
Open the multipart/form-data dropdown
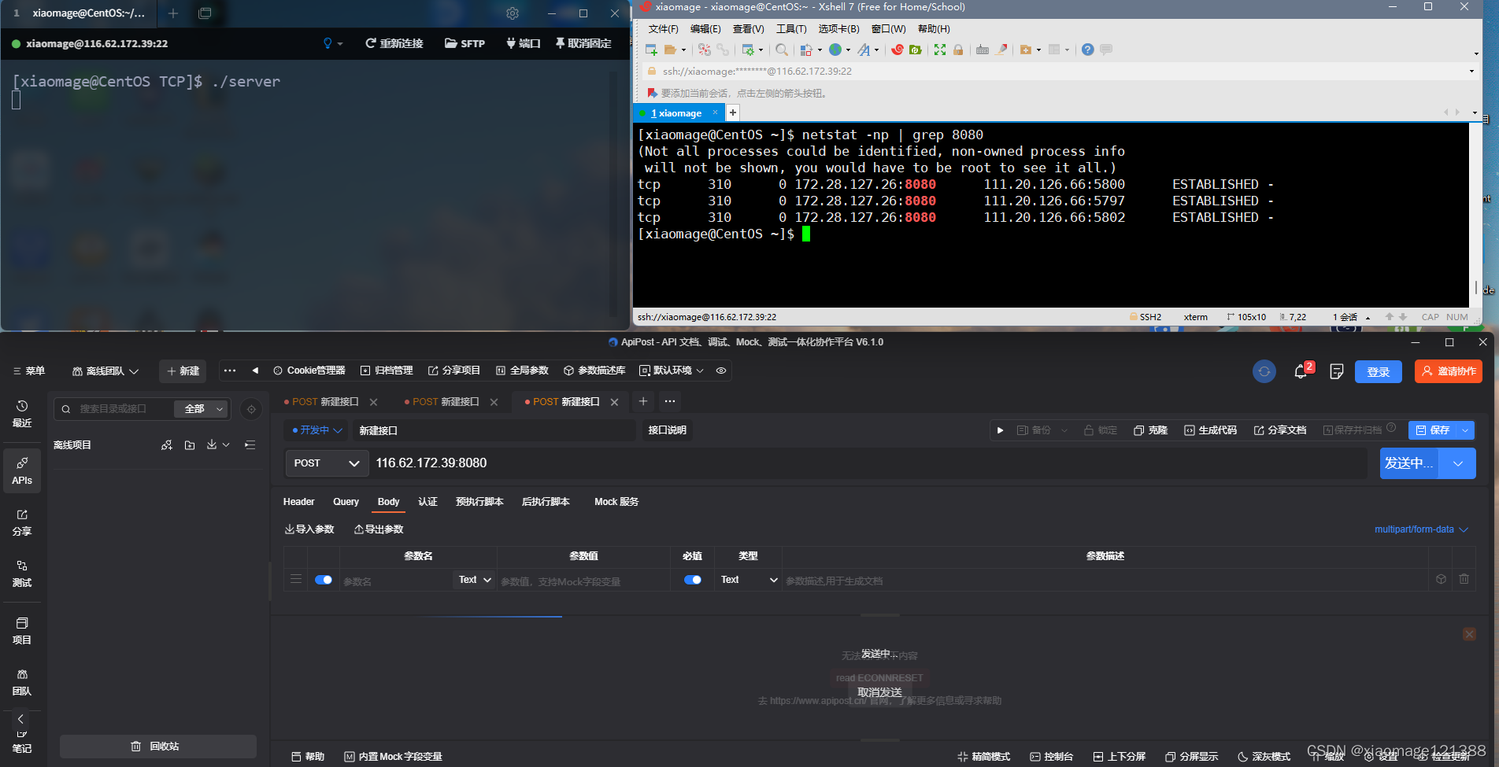[1421, 529]
